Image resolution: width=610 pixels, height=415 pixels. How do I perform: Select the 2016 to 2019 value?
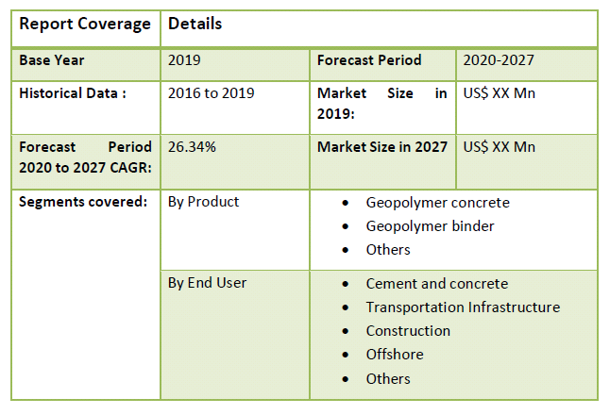tap(211, 93)
